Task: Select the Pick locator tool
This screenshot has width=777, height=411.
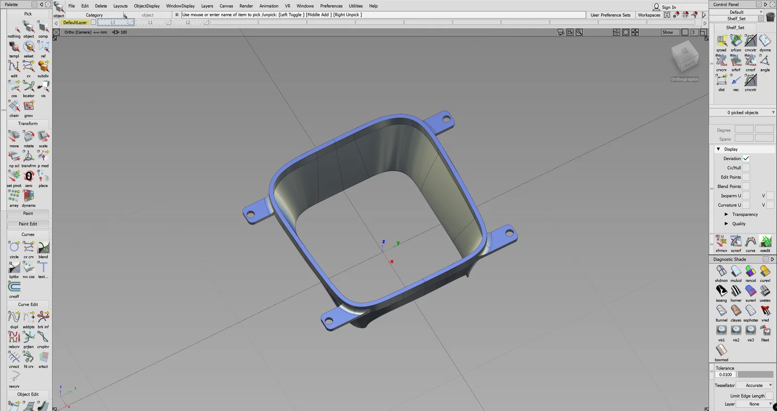Action: pos(29,89)
